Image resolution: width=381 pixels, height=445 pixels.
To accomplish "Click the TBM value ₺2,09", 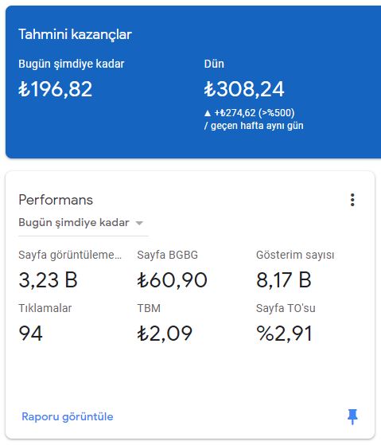I will 165,334.
